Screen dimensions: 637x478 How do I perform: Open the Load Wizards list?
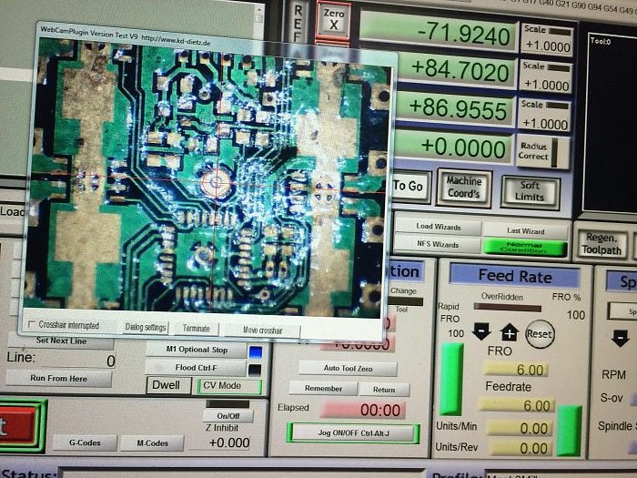[x=438, y=227]
